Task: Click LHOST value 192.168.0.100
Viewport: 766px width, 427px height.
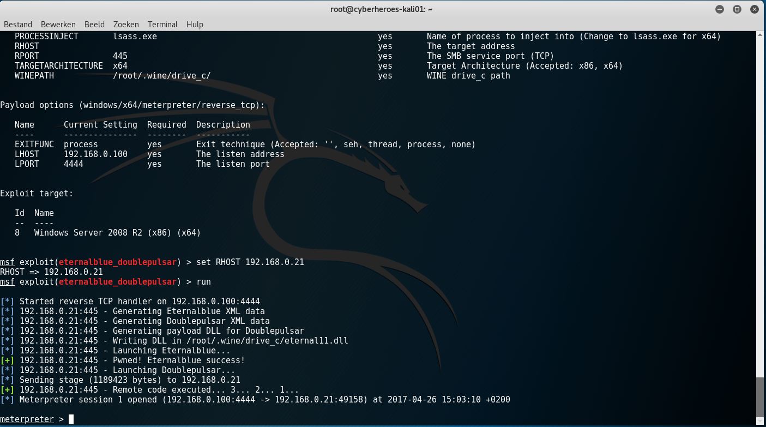Action: (x=95, y=154)
